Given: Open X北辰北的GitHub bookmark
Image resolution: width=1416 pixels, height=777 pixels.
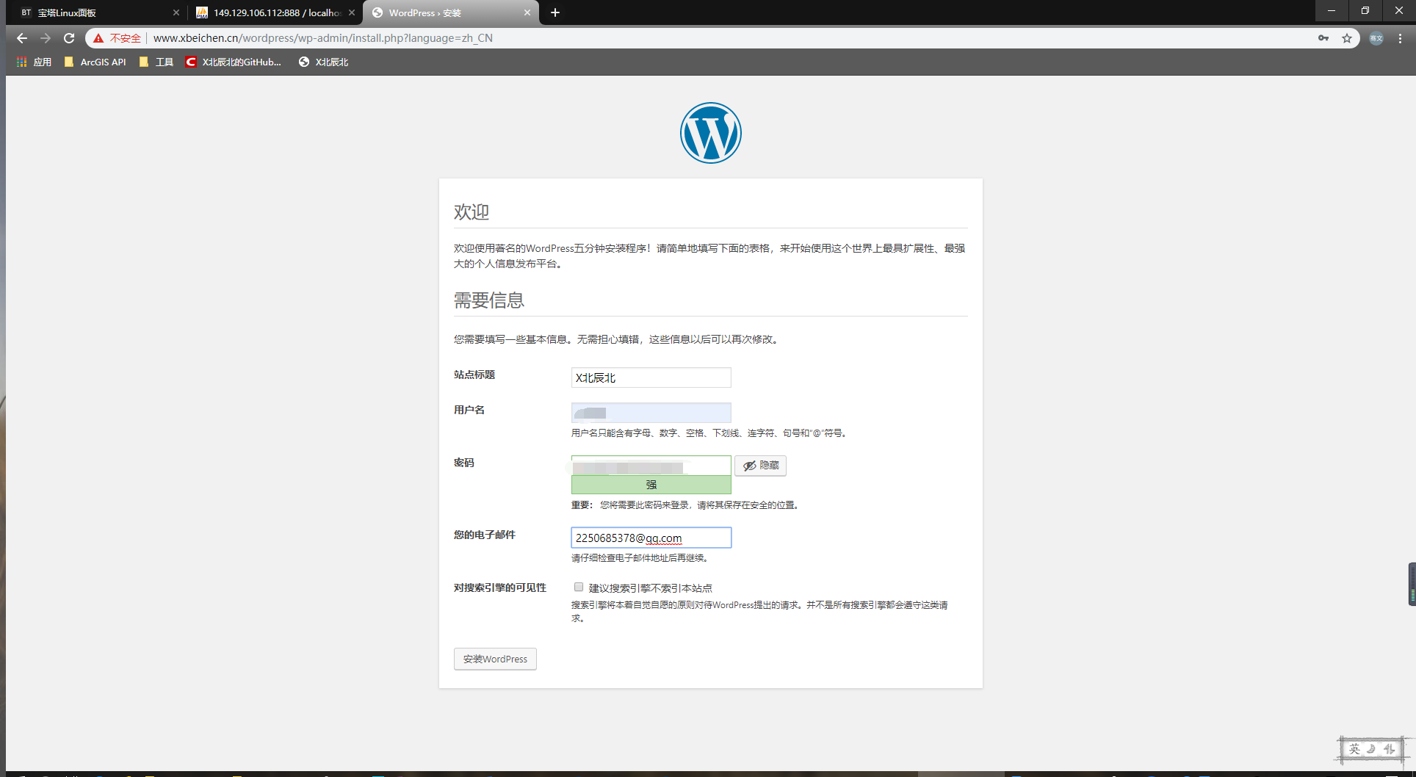Looking at the screenshot, I should click(234, 62).
